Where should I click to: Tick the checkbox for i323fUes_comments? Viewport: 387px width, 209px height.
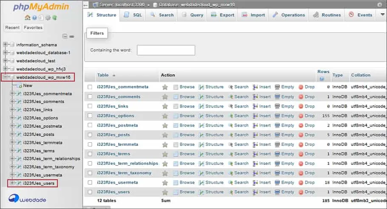[x=90, y=97]
